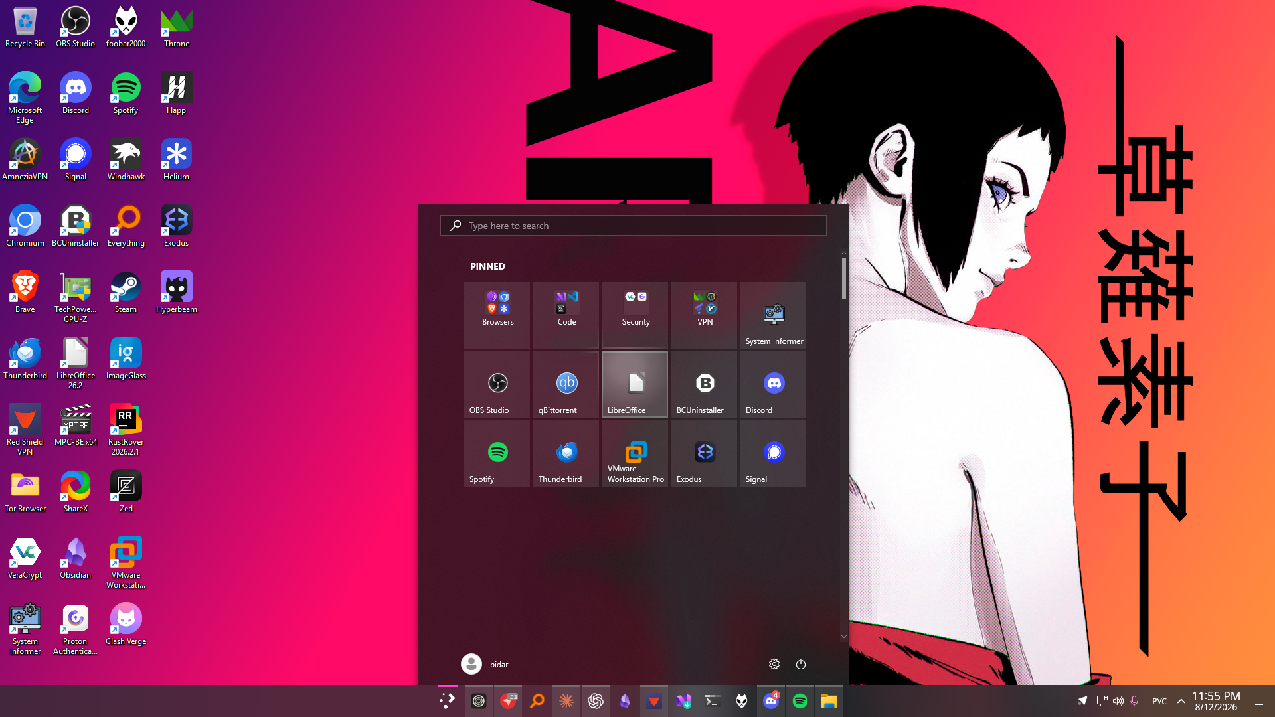The width and height of the screenshot is (1275, 717).
Task: Click the Start menu scroll-up arrow
Action: [x=844, y=253]
